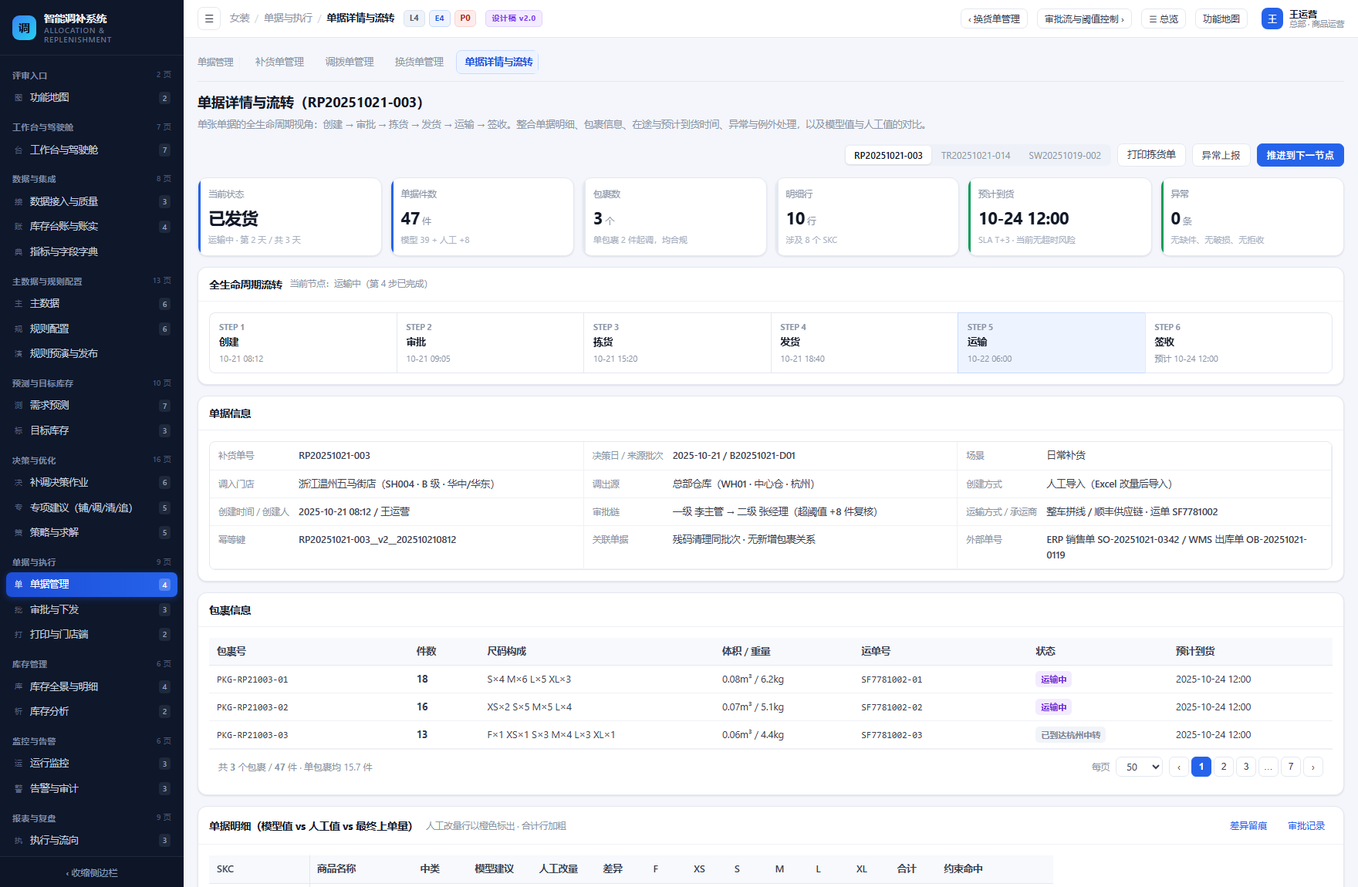
Task: Collapse the sidebar via 收缩侧边栏
Action: [92, 872]
